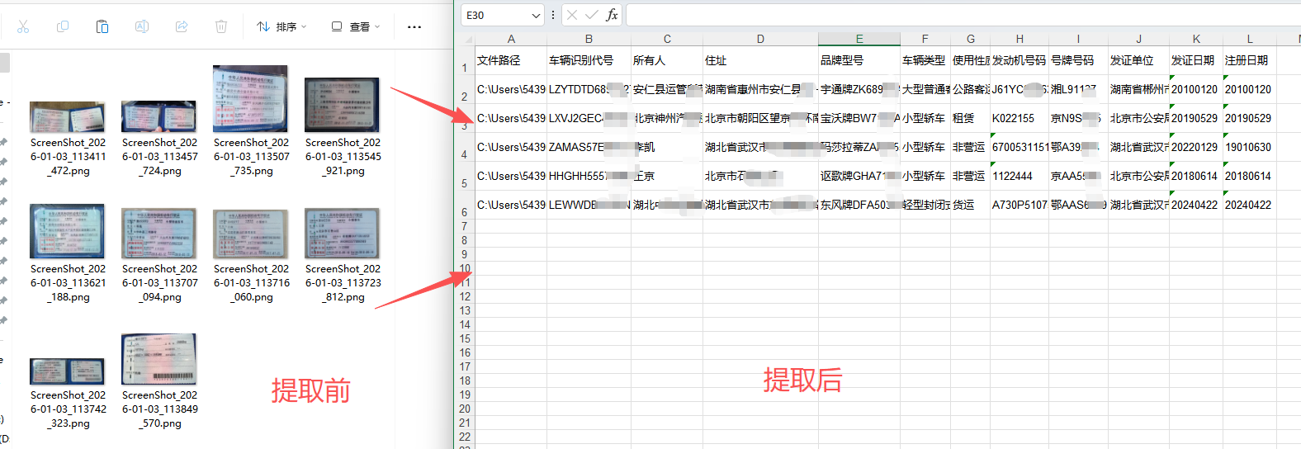This screenshot has width=1301, height=449.
Task: Select file ScreenShot_2026-01-03_113457_724.png
Action: (x=159, y=139)
